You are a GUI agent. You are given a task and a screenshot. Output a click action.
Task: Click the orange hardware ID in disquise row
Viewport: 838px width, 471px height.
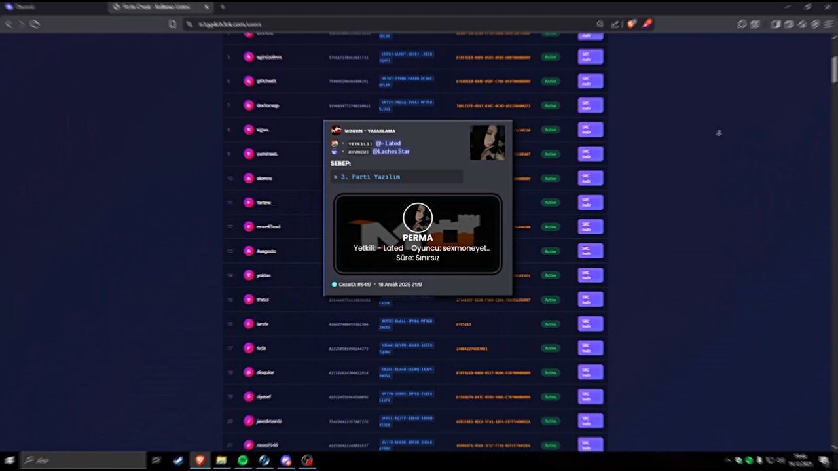click(493, 372)
